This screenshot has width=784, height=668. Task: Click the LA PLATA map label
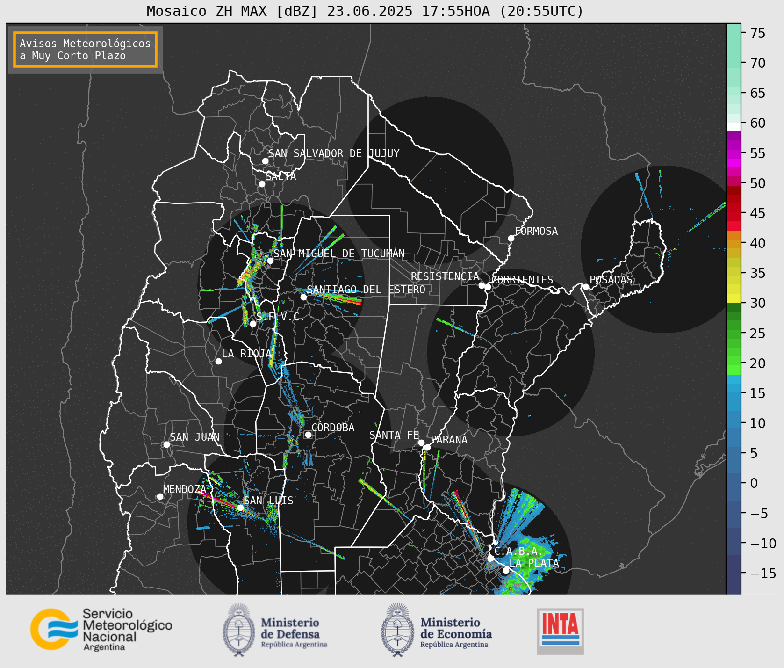point(534,563)
